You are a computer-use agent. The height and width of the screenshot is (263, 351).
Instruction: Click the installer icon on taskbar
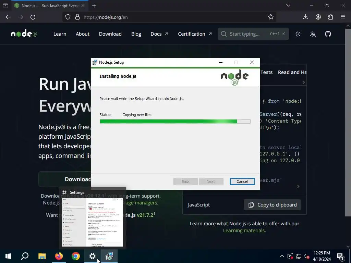pyautogui.click(x=109, y=256)
